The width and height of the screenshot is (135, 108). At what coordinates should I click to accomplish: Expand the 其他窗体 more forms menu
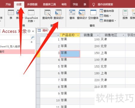coord(108,21)
